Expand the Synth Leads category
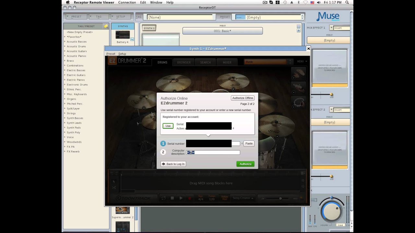Viewport: 415px width, 233px height. pos(65,123)
